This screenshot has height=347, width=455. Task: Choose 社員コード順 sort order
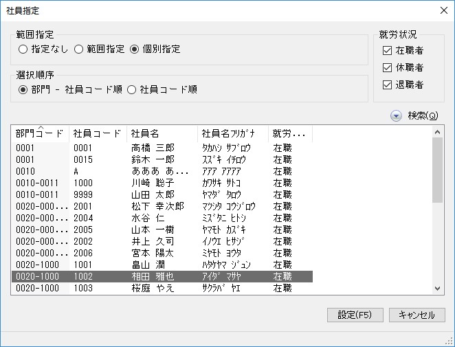pyautogui.click(x=133, y=89)
